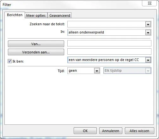Expand the 'Zoeken naar de tekst' dropdown arrow

click(x=148, y=24)
